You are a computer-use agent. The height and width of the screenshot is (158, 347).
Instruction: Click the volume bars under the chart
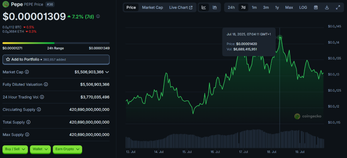[224, 139]
